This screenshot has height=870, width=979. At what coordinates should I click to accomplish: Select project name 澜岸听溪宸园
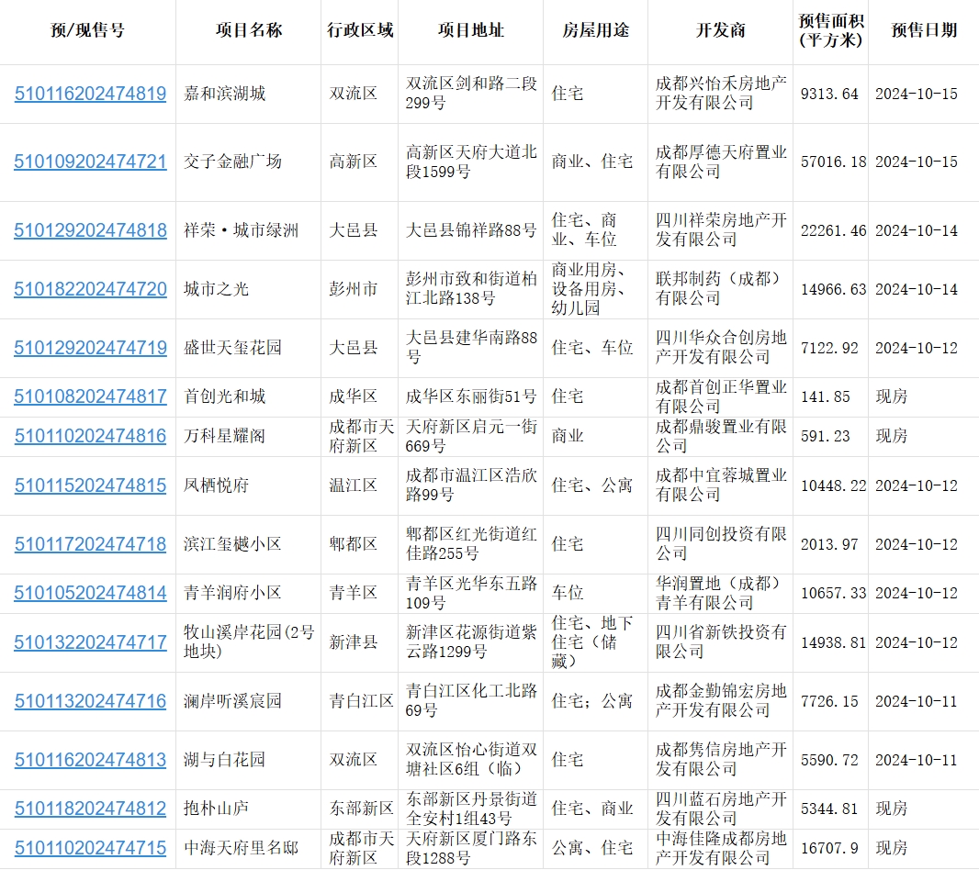click(x=233, y=701)
